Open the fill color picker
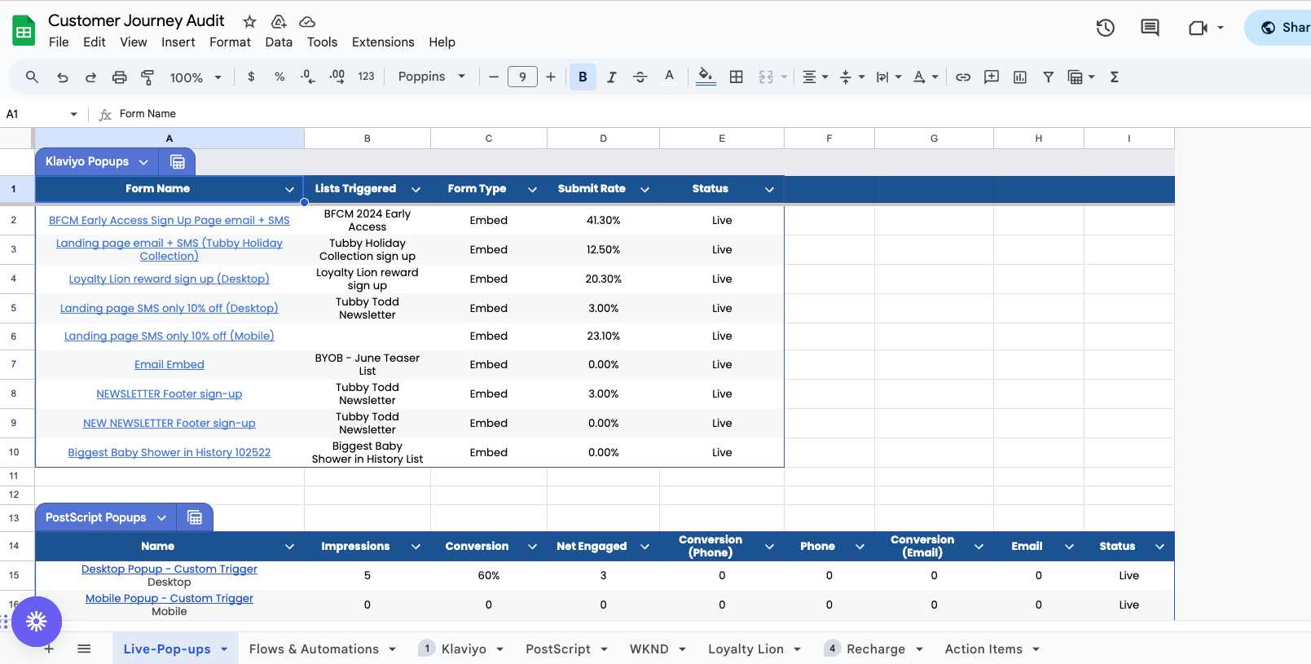The image size is (1311, 664). tap(706, 77)
